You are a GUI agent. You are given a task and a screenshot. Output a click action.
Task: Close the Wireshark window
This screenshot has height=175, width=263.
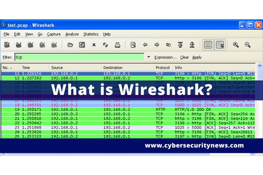click(x=259, y=25)
